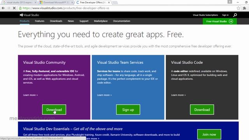The width and height of the screenshot is (249, 140).
Task: Select the Free Developer Offers tab
Action: coord(93,3)
